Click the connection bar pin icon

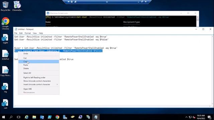click(69, 2)
